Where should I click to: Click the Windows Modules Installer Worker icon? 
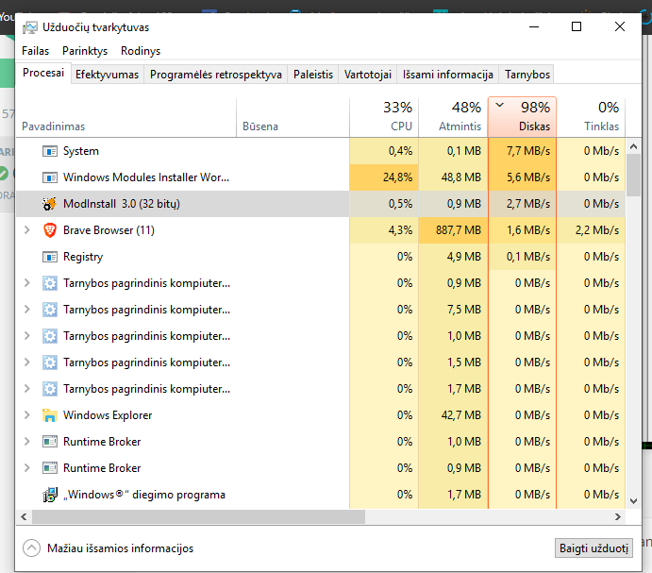50,177
